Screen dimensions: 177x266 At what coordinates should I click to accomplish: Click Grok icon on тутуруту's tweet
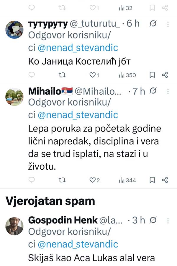pyautogui.click(x=153, y=24)
